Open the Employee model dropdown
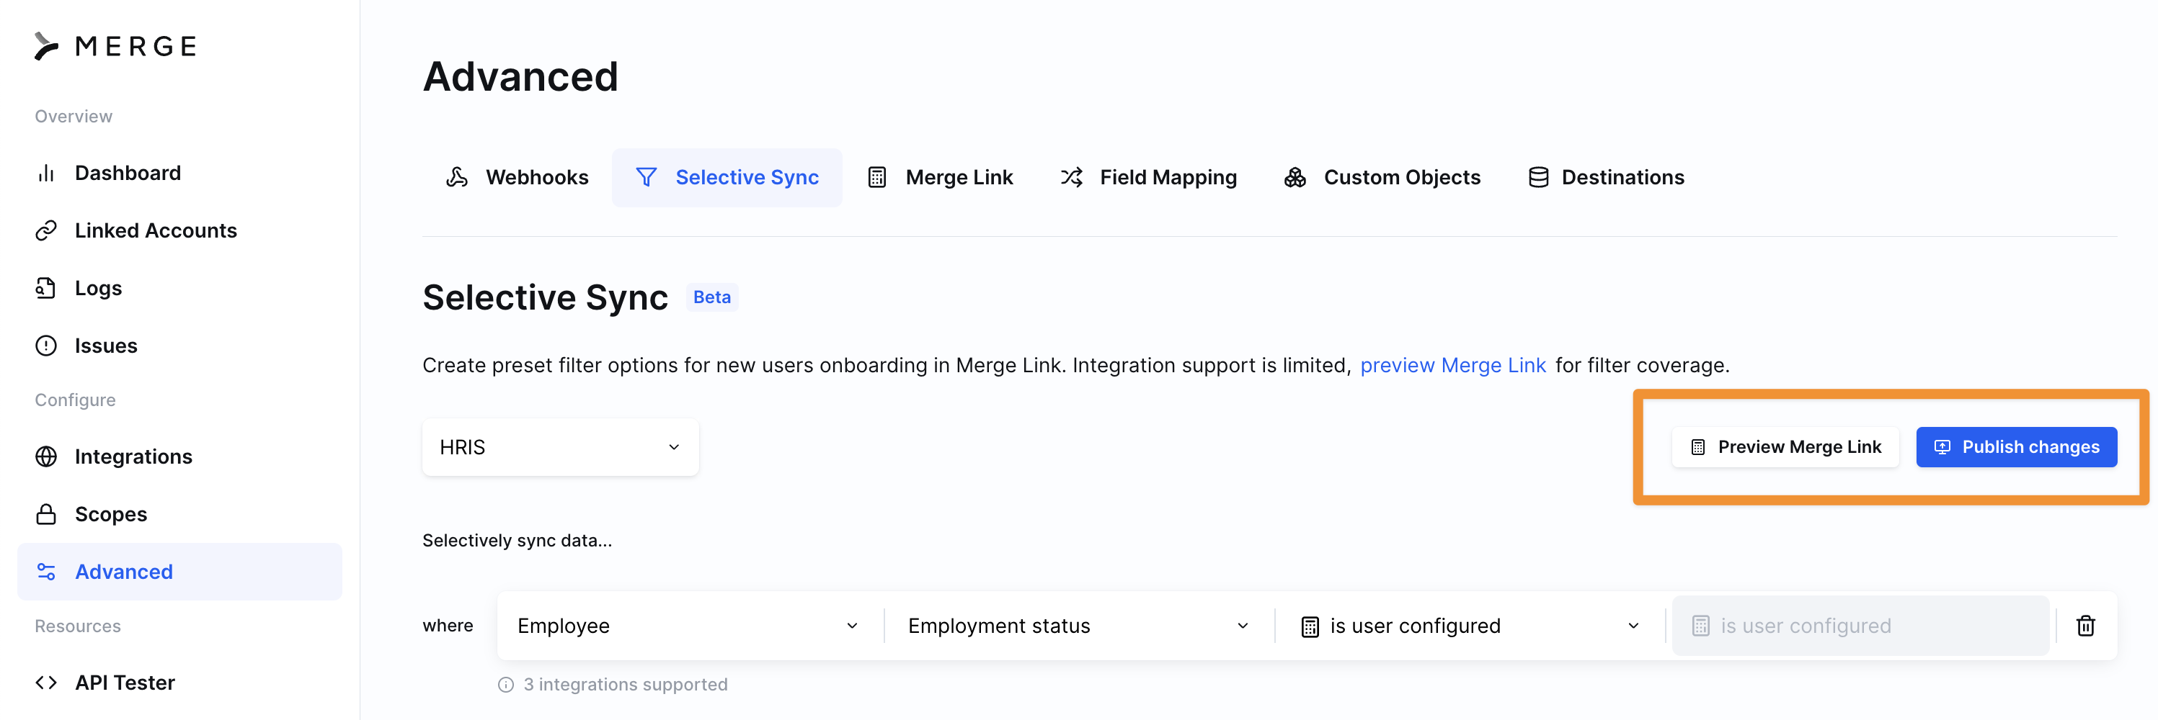The height and width of the screenshot is (720, 2158). point(688,626)
